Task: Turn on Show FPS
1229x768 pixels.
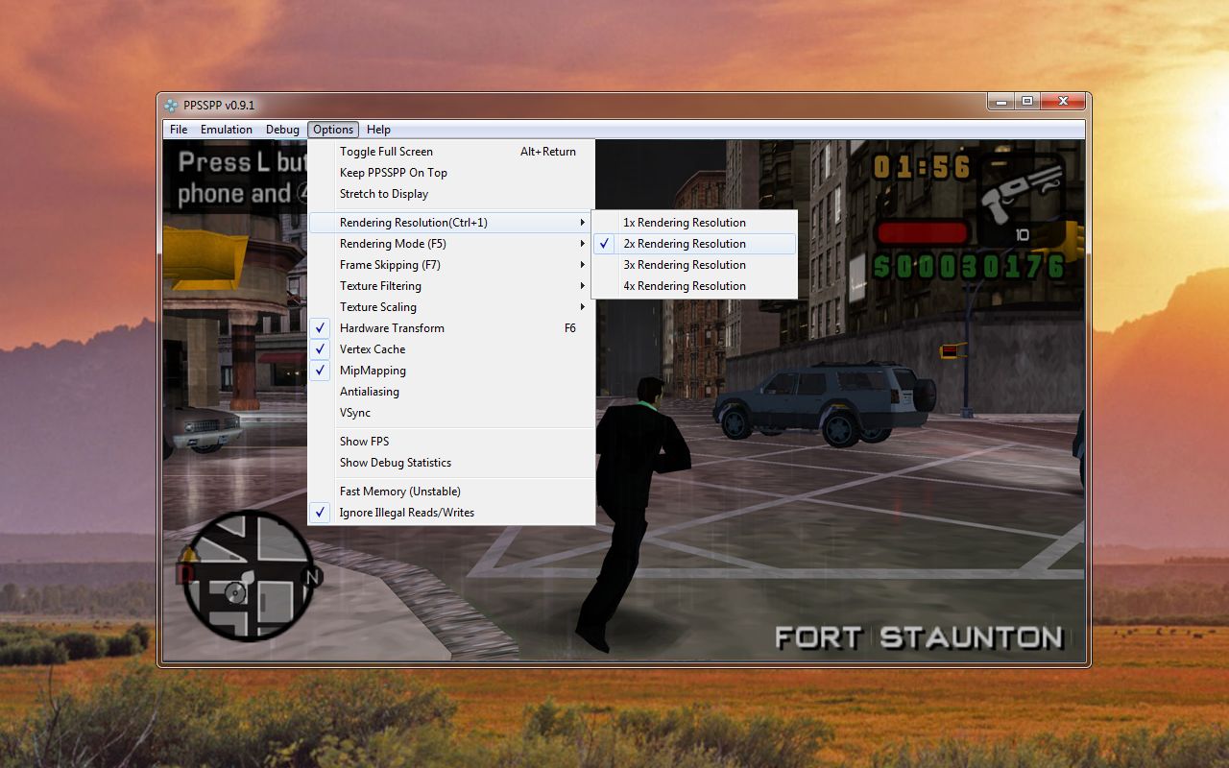Action: (451, 442)
